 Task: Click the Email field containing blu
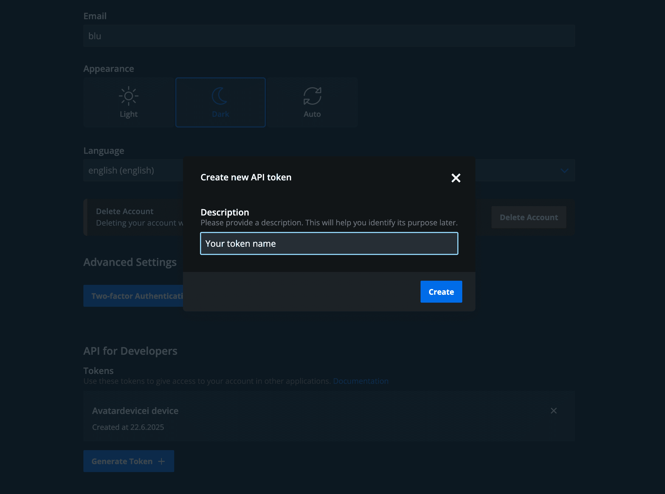tap(329, 36)
